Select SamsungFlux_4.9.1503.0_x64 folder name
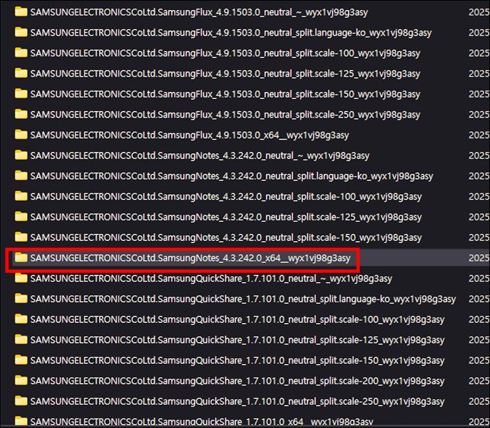The width and height of the screenshot is (490, 428). pyautogui.click(x=190, y=135)
